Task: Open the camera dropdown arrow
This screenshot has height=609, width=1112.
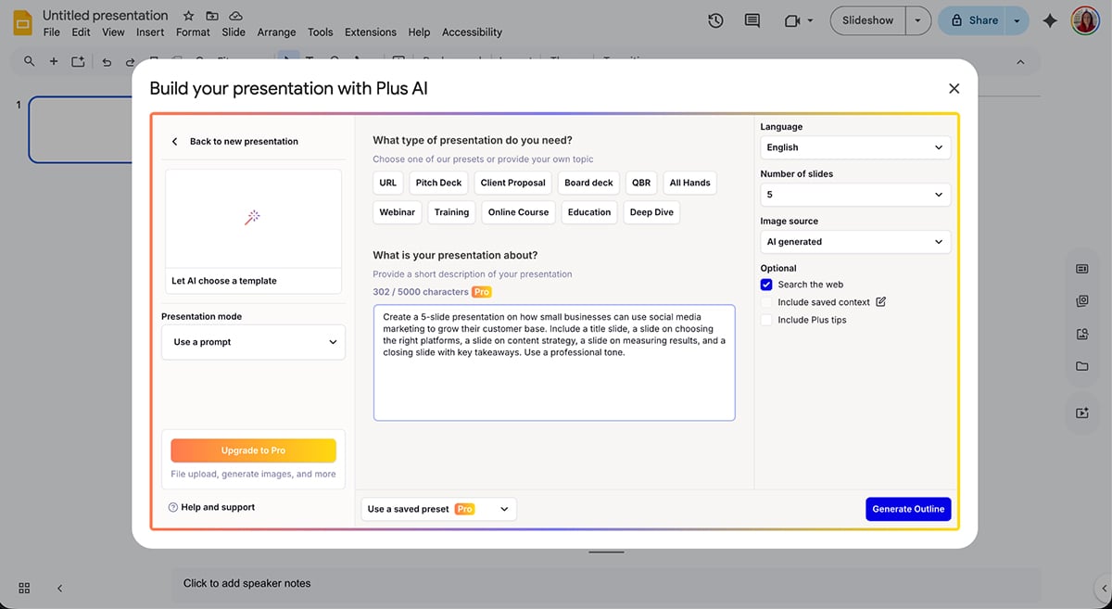Action: 810,20
